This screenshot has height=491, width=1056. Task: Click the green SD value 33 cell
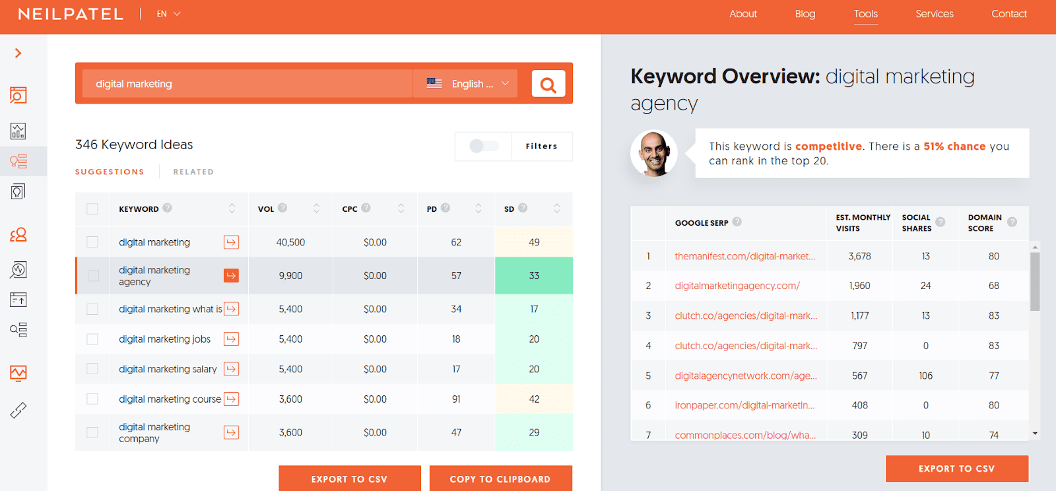(534, 275)
